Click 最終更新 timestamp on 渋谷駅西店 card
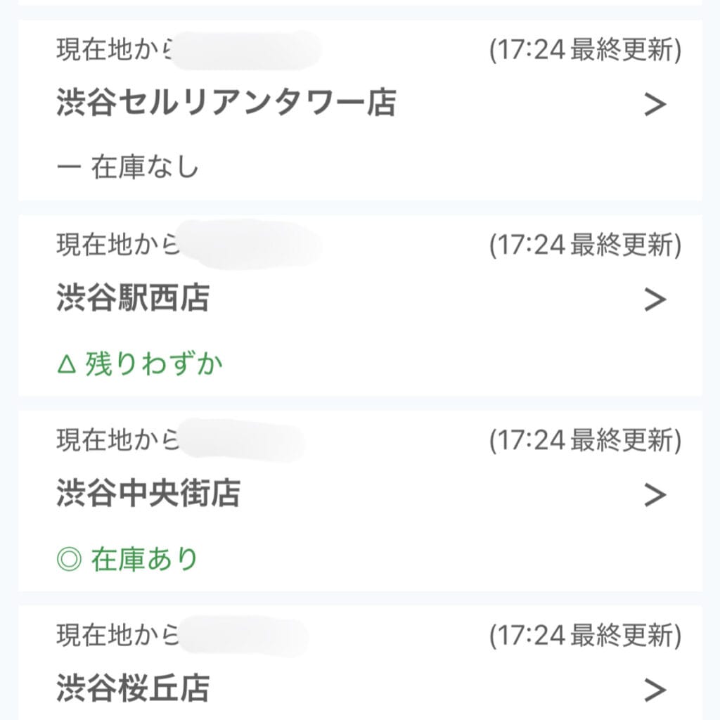Viewport: 720px width, 720px height. tap(585, 245)
